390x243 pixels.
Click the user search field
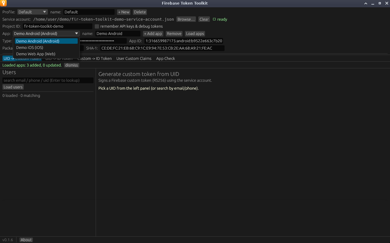point(48,80)
